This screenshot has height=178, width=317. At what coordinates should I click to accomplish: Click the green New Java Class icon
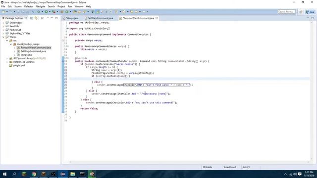coord(67,12)
